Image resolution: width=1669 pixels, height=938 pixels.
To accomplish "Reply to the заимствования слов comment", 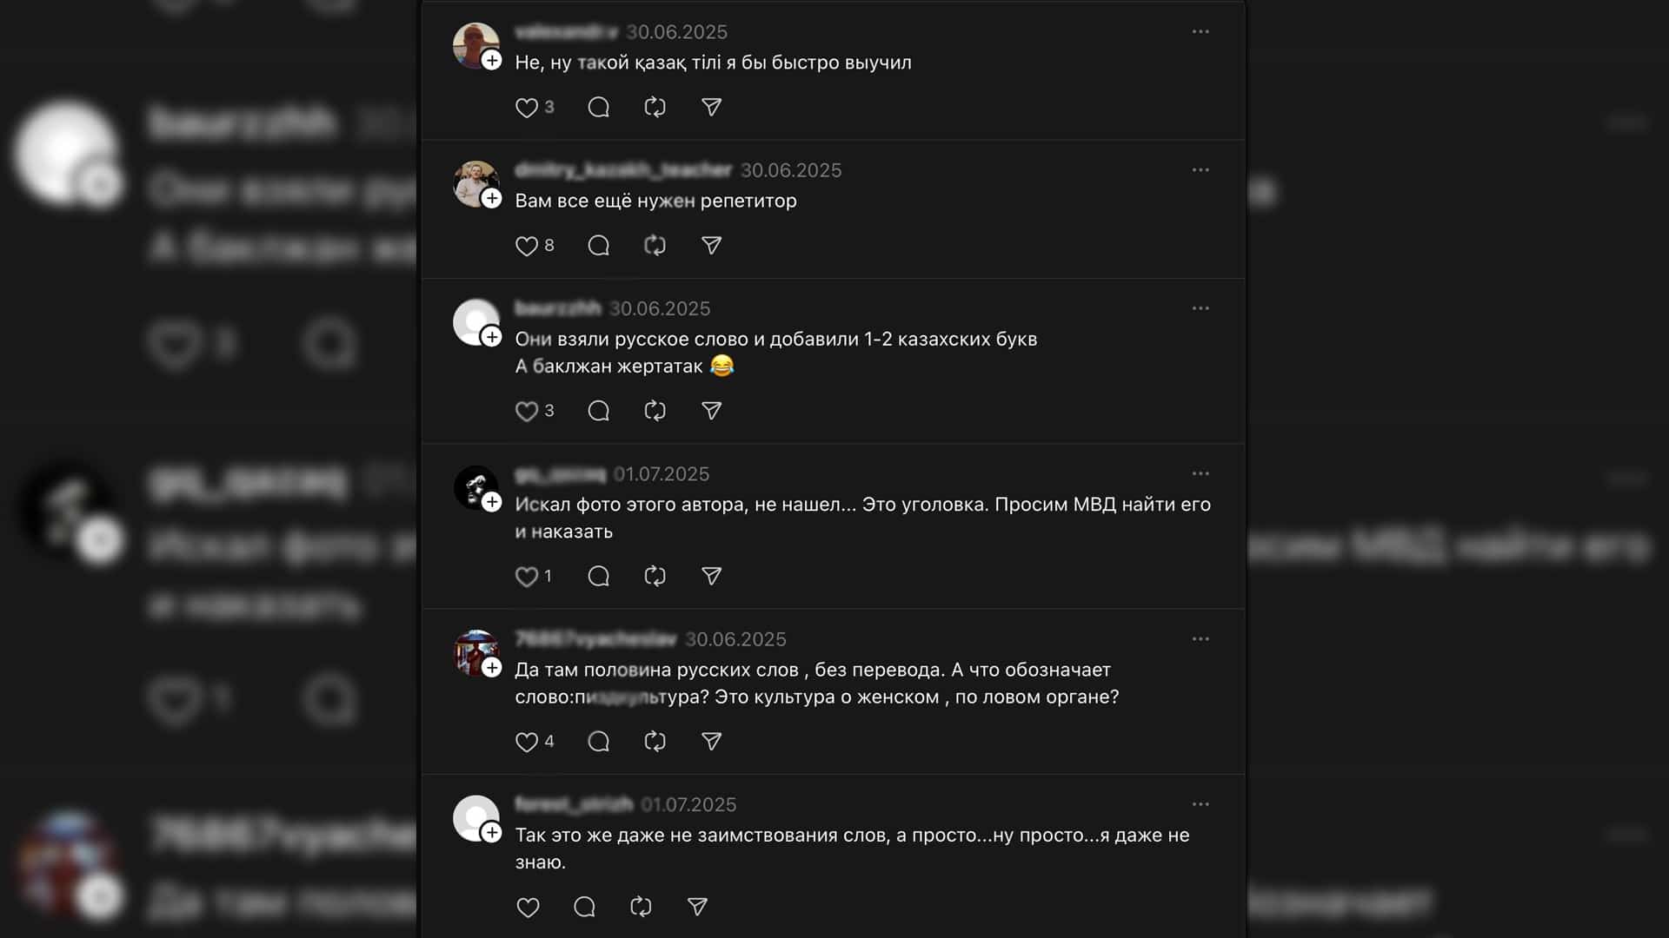I will tap(584, 907).
